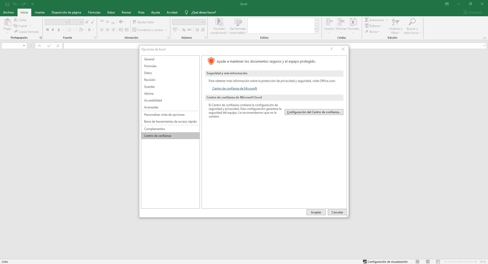The image size is (488, 264).
Task: Toggle Ajustar texto wrap option
Action: point(143,22)
